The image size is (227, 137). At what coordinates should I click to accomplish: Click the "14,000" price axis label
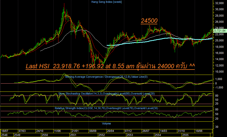coord(220,59)
